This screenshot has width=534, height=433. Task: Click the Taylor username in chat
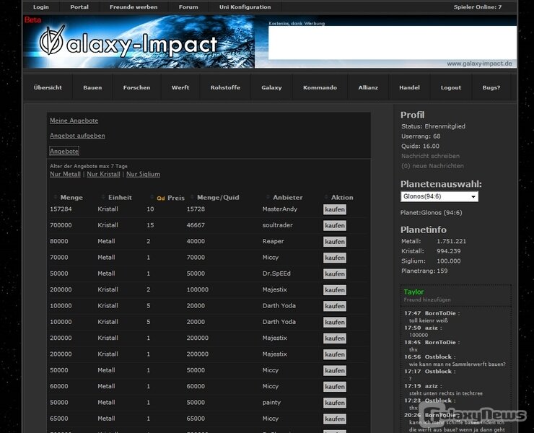pos(413,292)
